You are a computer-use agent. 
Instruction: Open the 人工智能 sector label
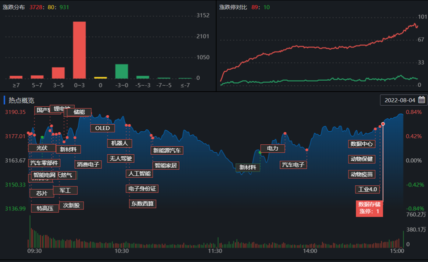tap(139, 174)
